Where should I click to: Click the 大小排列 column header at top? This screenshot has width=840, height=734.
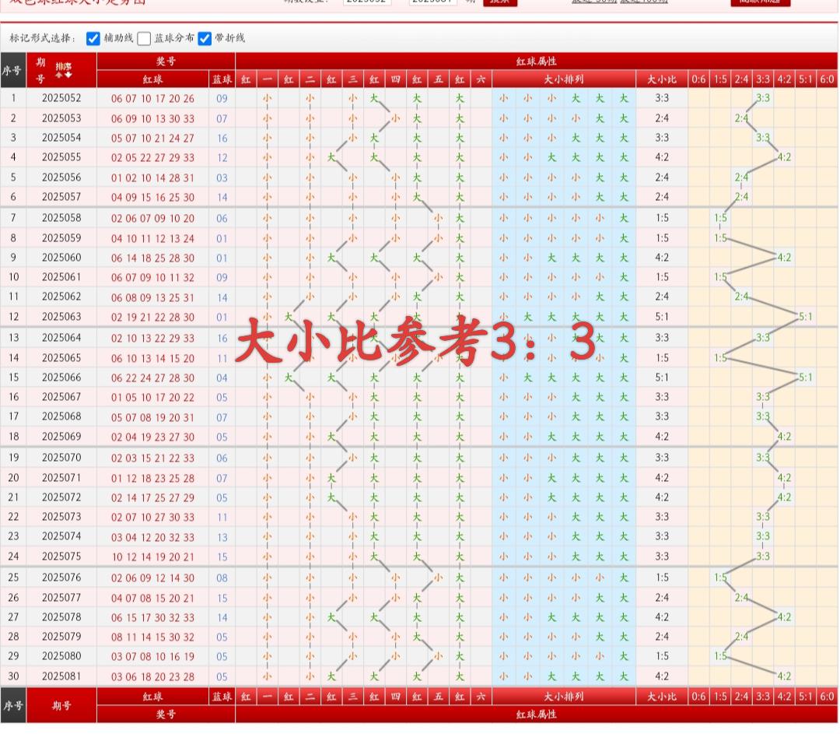563,79
